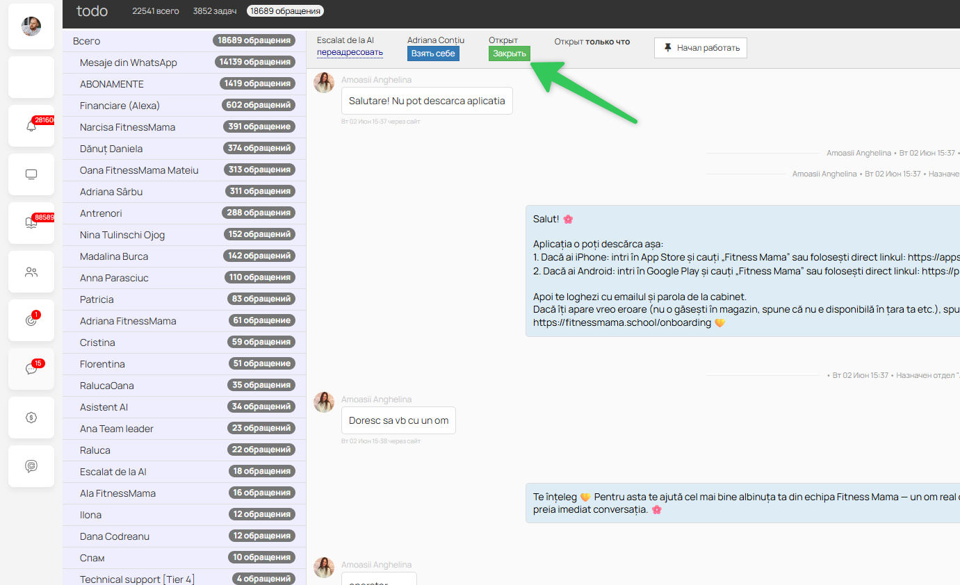Click the '14139 обращения' count badge
Viewport: 960px width, 585px height.
click(255, 63)
